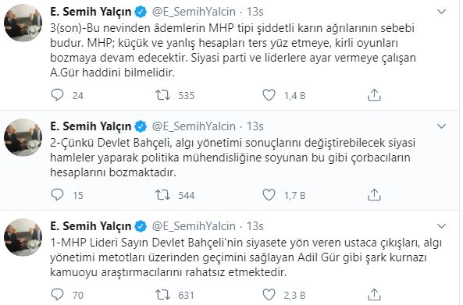Retweet the tweet with 535 retweets

(162, 95)
